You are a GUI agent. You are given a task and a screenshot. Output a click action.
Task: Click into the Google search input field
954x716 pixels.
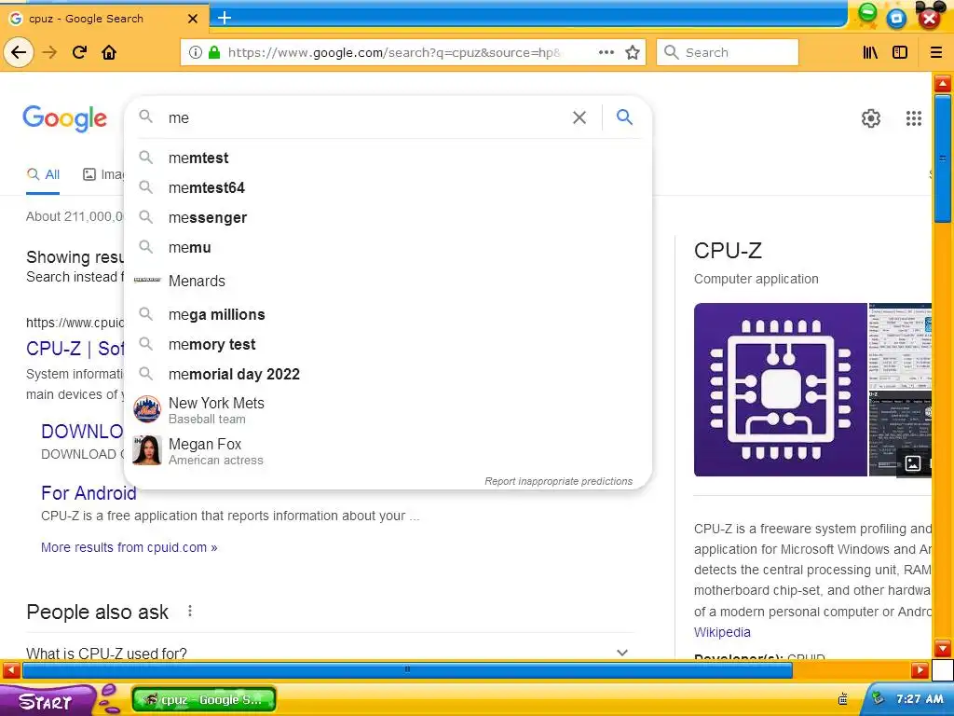tap(365, 117)
